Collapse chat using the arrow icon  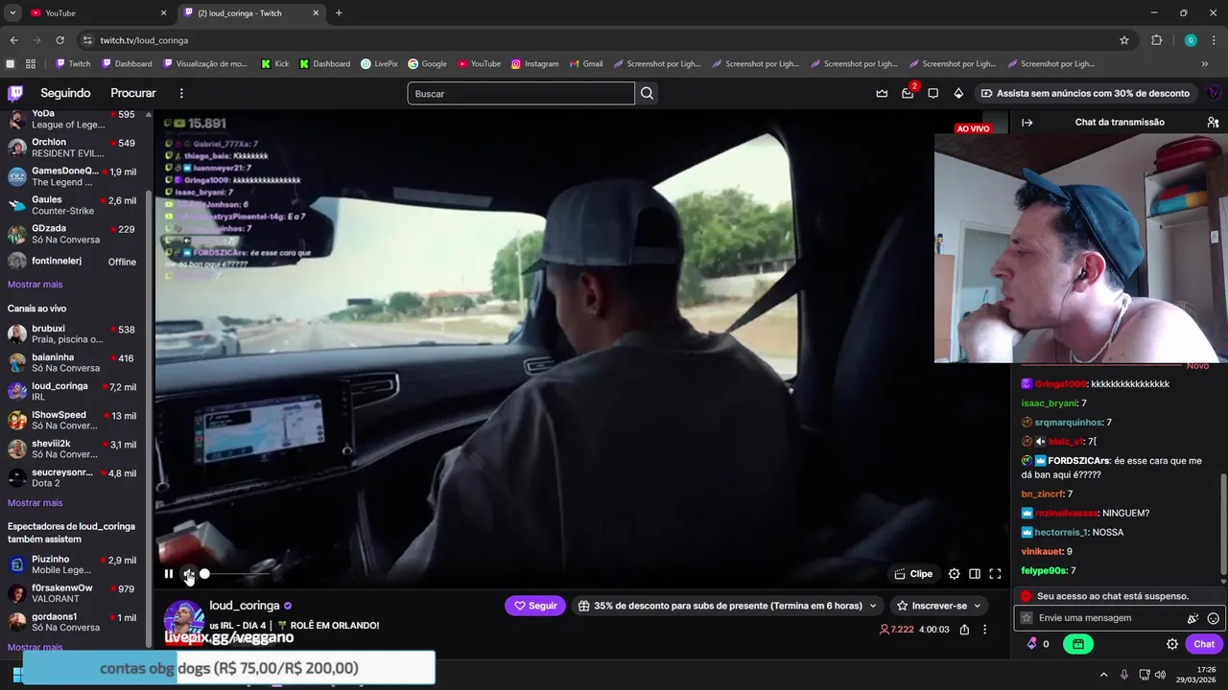[x=1027, y=123]
